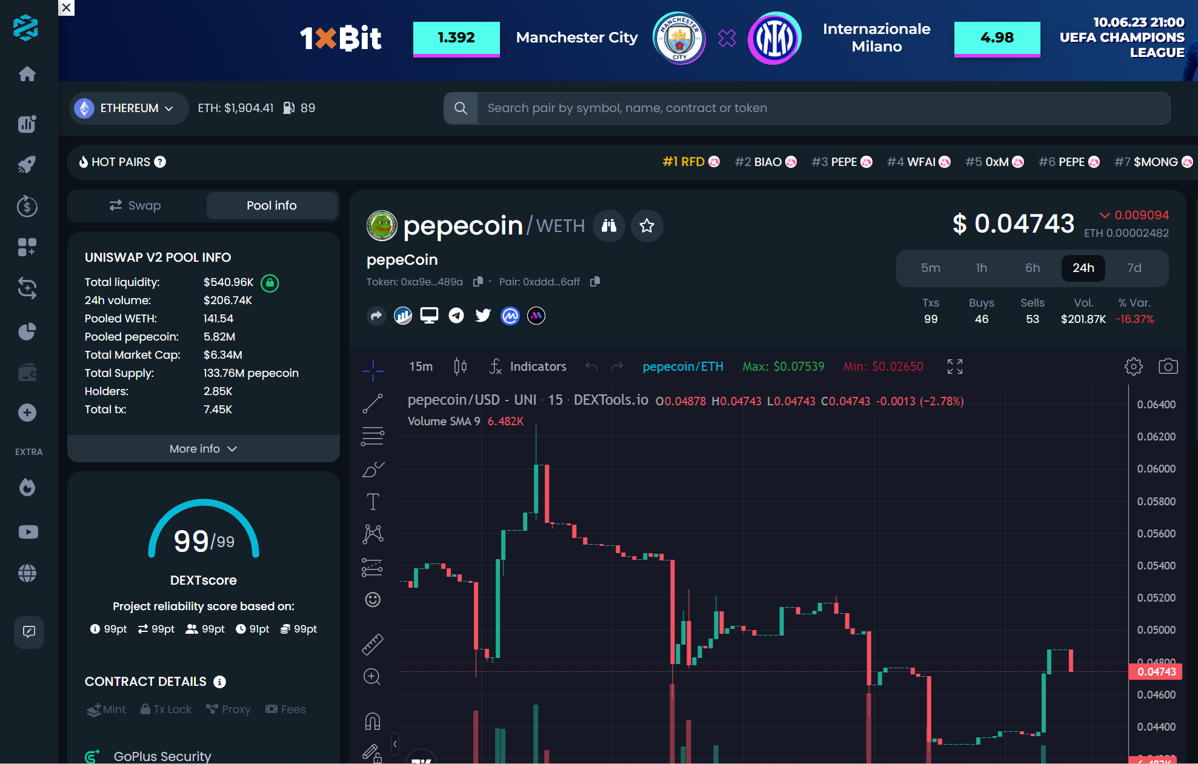Click the 0.04743 price label on axis
The width and height of the screenshot is (1198, 764).
[x=1156, y=672]
